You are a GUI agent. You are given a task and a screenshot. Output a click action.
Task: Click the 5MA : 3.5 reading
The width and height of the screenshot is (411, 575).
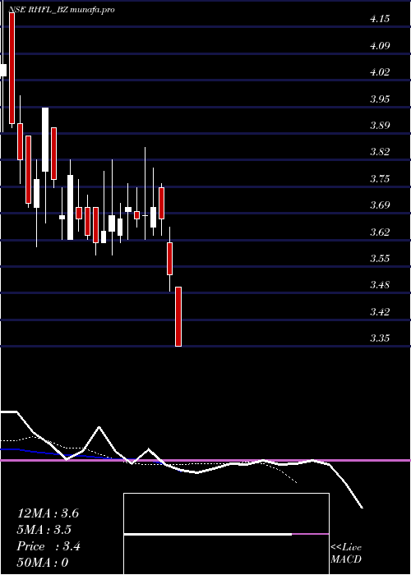point(44,530)
